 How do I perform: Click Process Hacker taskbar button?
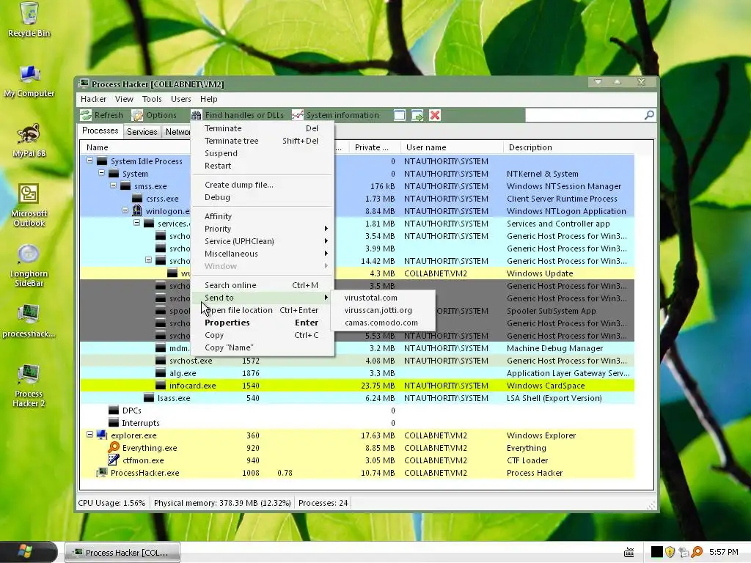click(122, 553)
